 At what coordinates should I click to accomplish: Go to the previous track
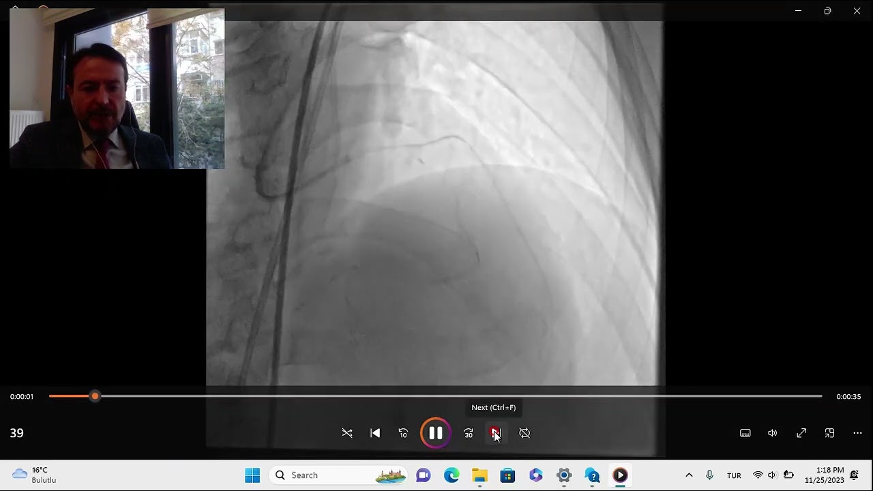(x=375, y=433)
